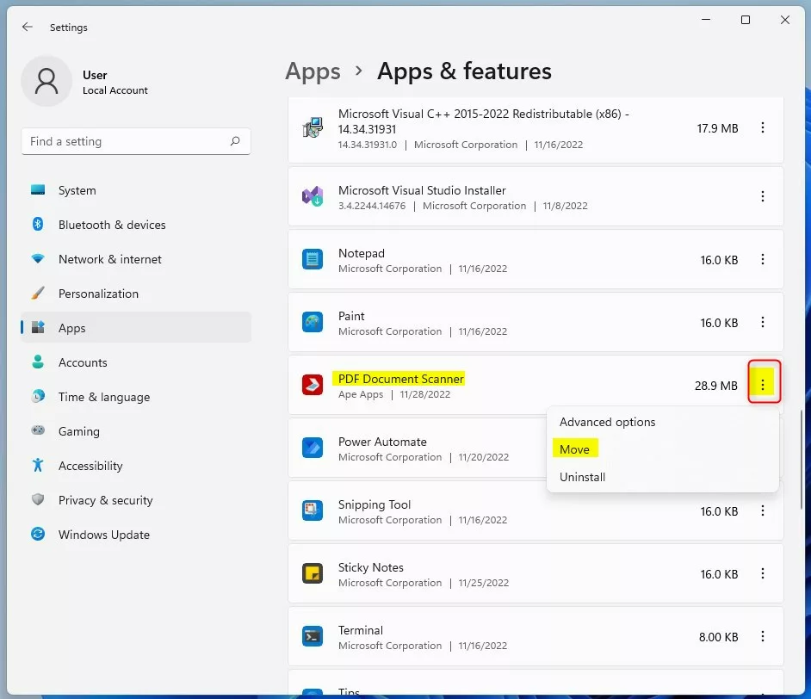Click Apps in the breadcrumb
This screenshot has height=699, width=811.
[313, 71]
